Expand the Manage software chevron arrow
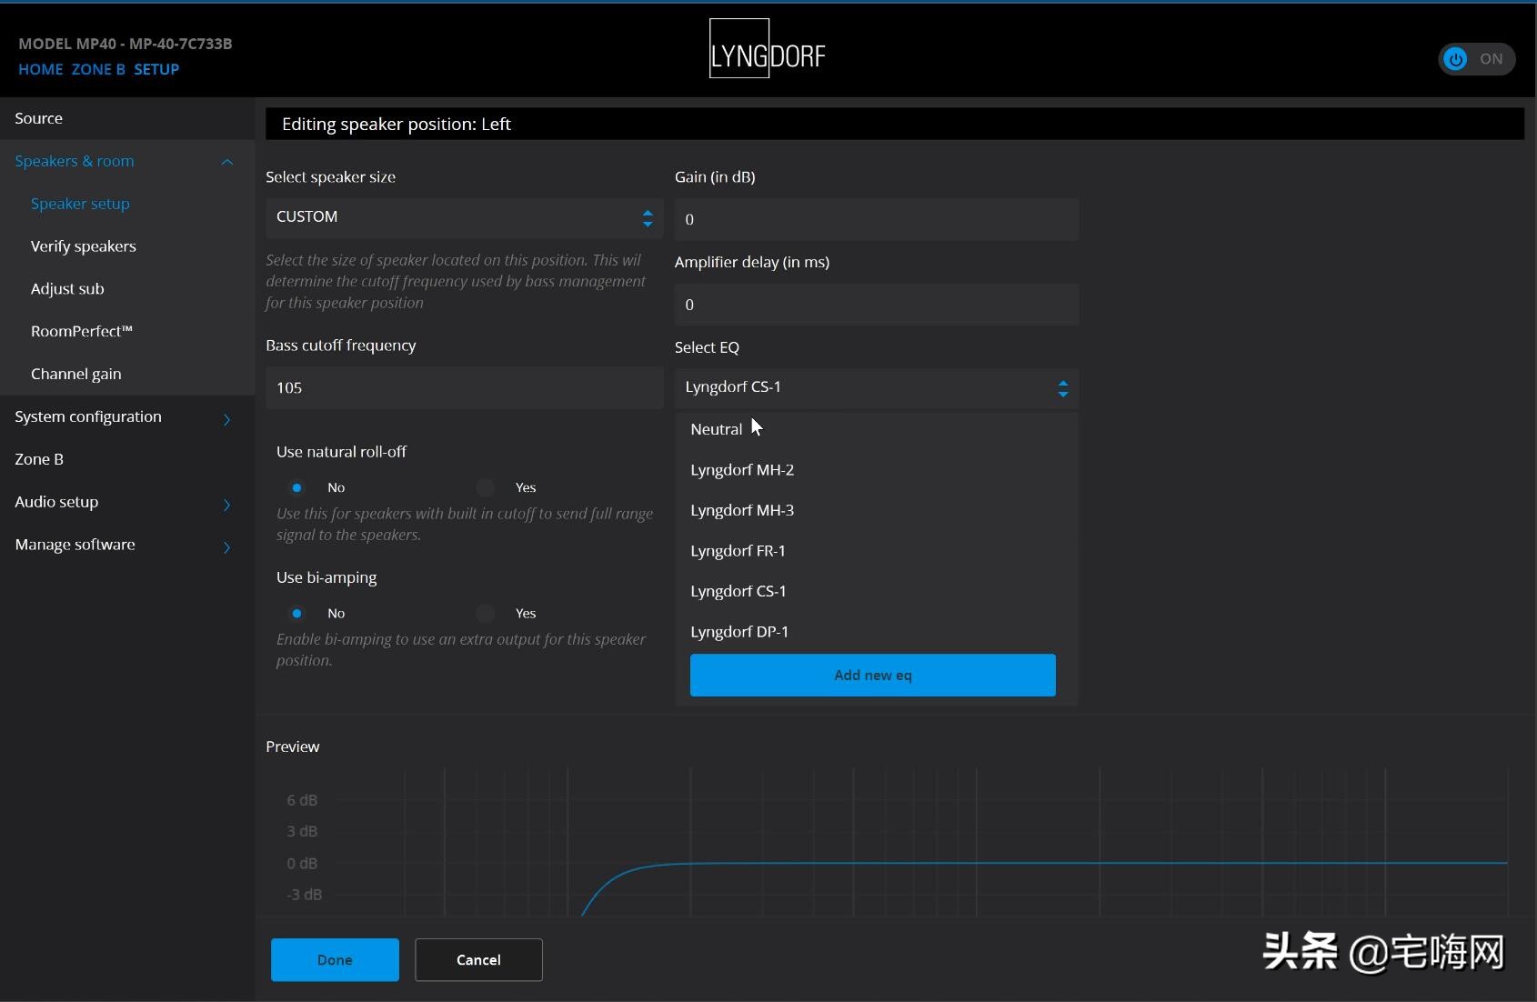The image size is (1537, 1002). point(226,546)
